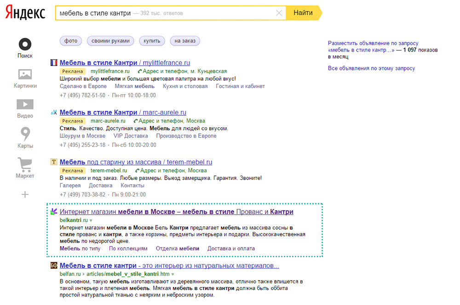Click the marc-aurele.ru favicon
Image resolution: width=460 pixels, height=305 pixels.
[x=54, y=112]
